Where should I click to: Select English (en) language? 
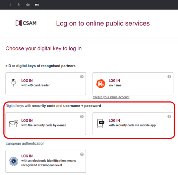point(37,5)
